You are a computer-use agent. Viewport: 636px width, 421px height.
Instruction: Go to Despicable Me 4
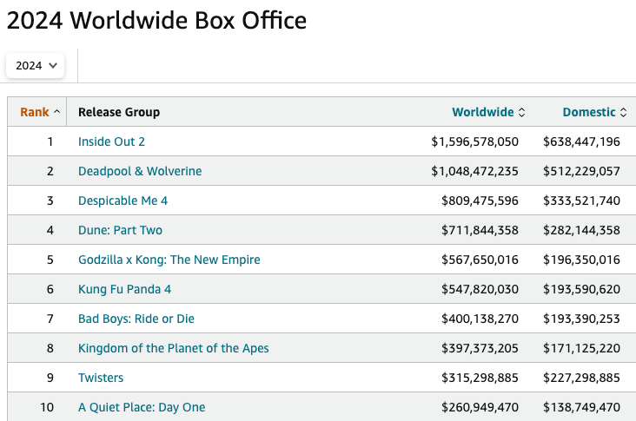point(123,201)
